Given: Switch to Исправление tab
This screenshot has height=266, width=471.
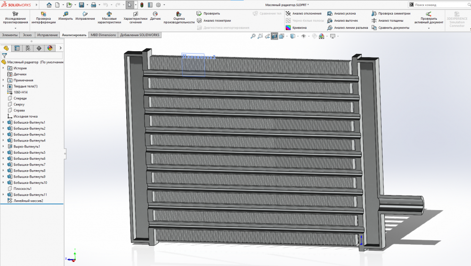Looking at the screenshot, I should point(48,35).
